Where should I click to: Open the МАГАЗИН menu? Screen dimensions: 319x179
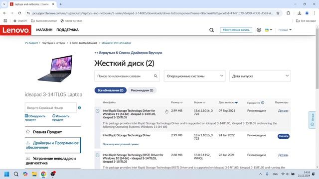pos(44,30)
